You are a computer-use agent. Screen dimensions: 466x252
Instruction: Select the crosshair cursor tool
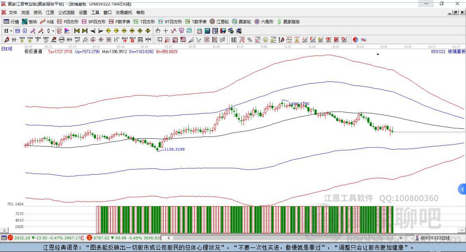pyautogui.click(x=166, y=31)
